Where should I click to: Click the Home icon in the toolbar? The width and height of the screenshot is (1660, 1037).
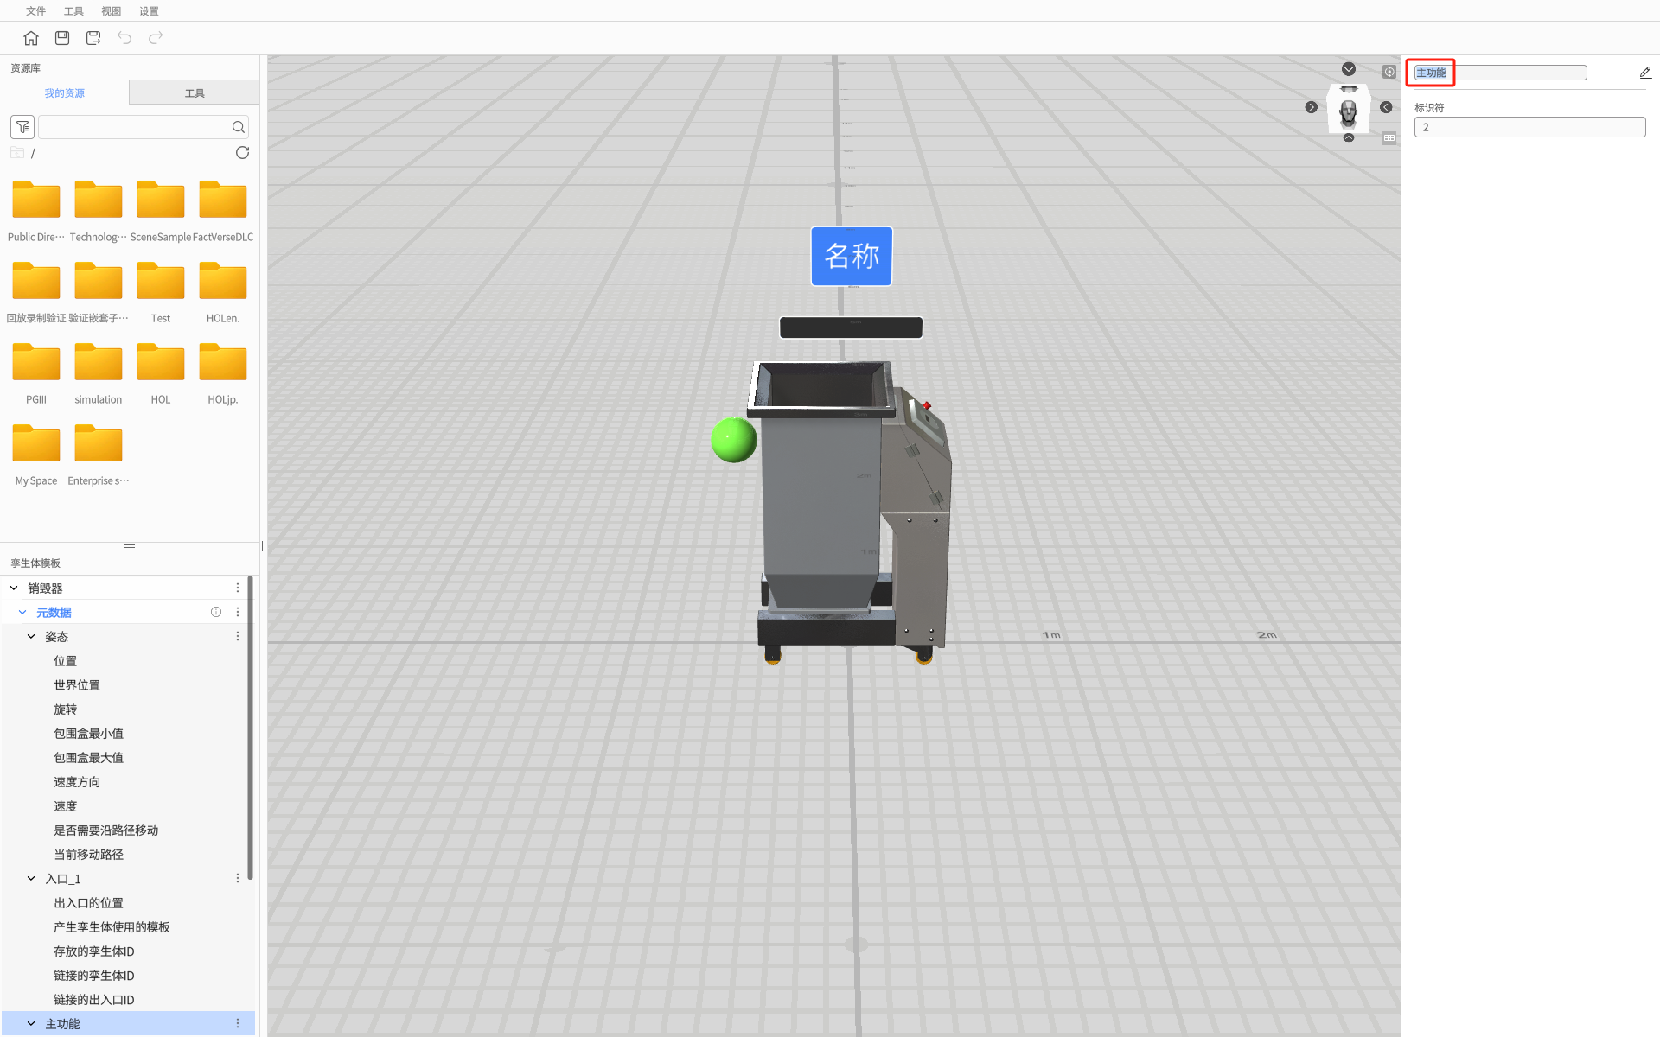pyautogui.click(x=31, y=38)
